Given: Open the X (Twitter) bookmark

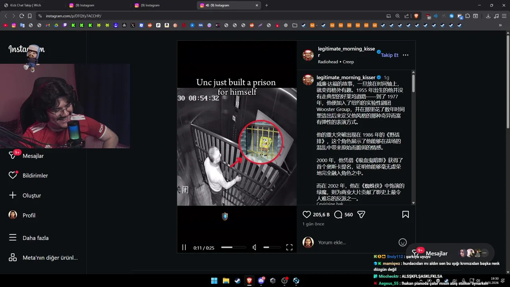Looking at the screenshot, I should point(133,25).
